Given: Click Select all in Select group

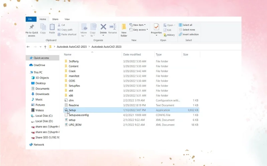Looking at the screenshot, I should point(187,25).
